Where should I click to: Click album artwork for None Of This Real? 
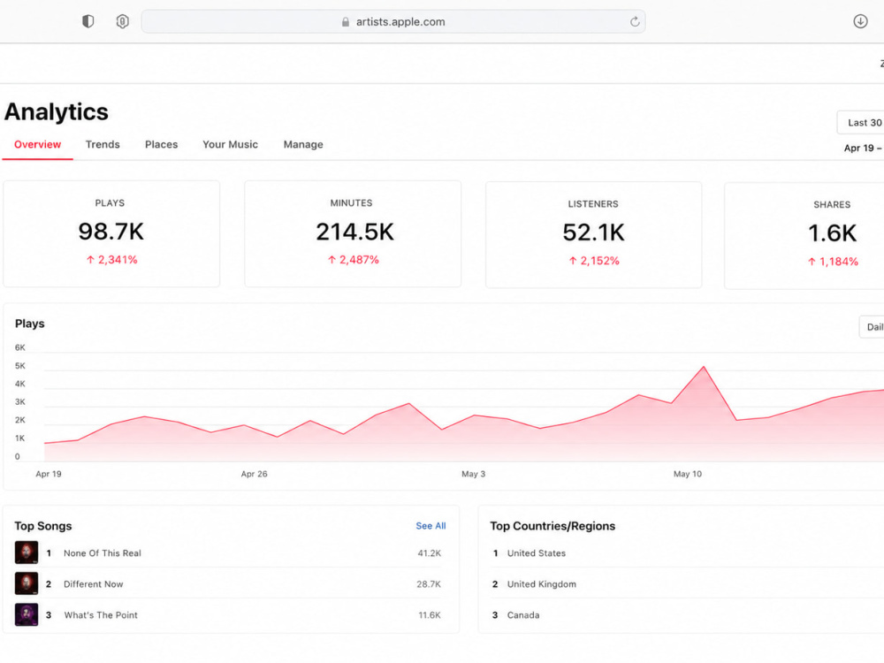point(27,552)
